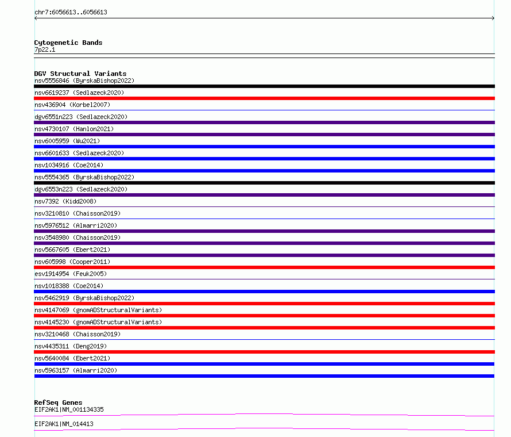Open variant nsv4730107 (Hanlon2021)
Screen dimensions: 511x437
coord(74,129)
